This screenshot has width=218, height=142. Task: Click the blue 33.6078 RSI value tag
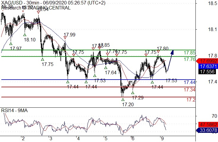pyautogui.click(x=207, y=130)
